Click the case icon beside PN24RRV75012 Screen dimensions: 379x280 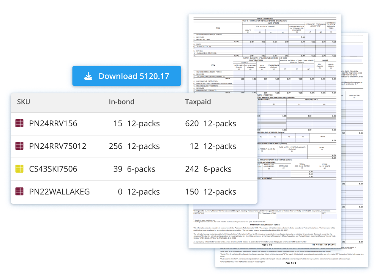19,146
